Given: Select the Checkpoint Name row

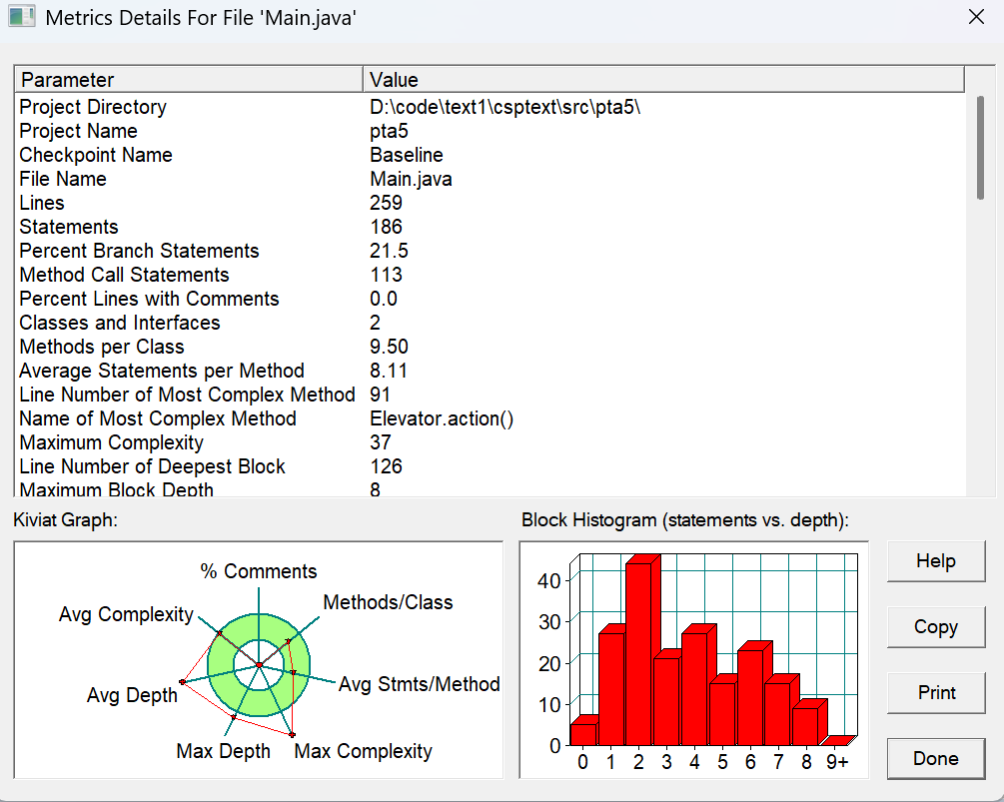Looking at the screenshot, I should click(490, 155).
